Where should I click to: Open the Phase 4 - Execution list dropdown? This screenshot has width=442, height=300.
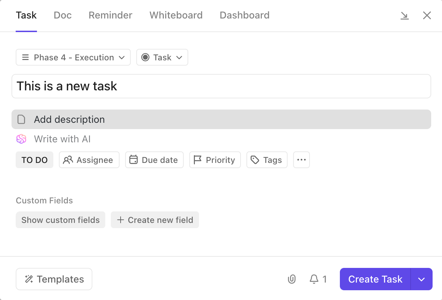click(73, 57)
